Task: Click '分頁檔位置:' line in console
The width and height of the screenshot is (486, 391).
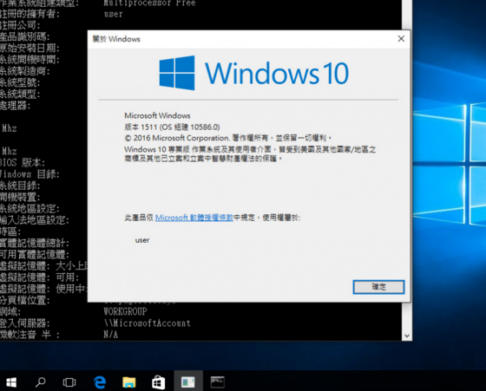Action: 25,300
